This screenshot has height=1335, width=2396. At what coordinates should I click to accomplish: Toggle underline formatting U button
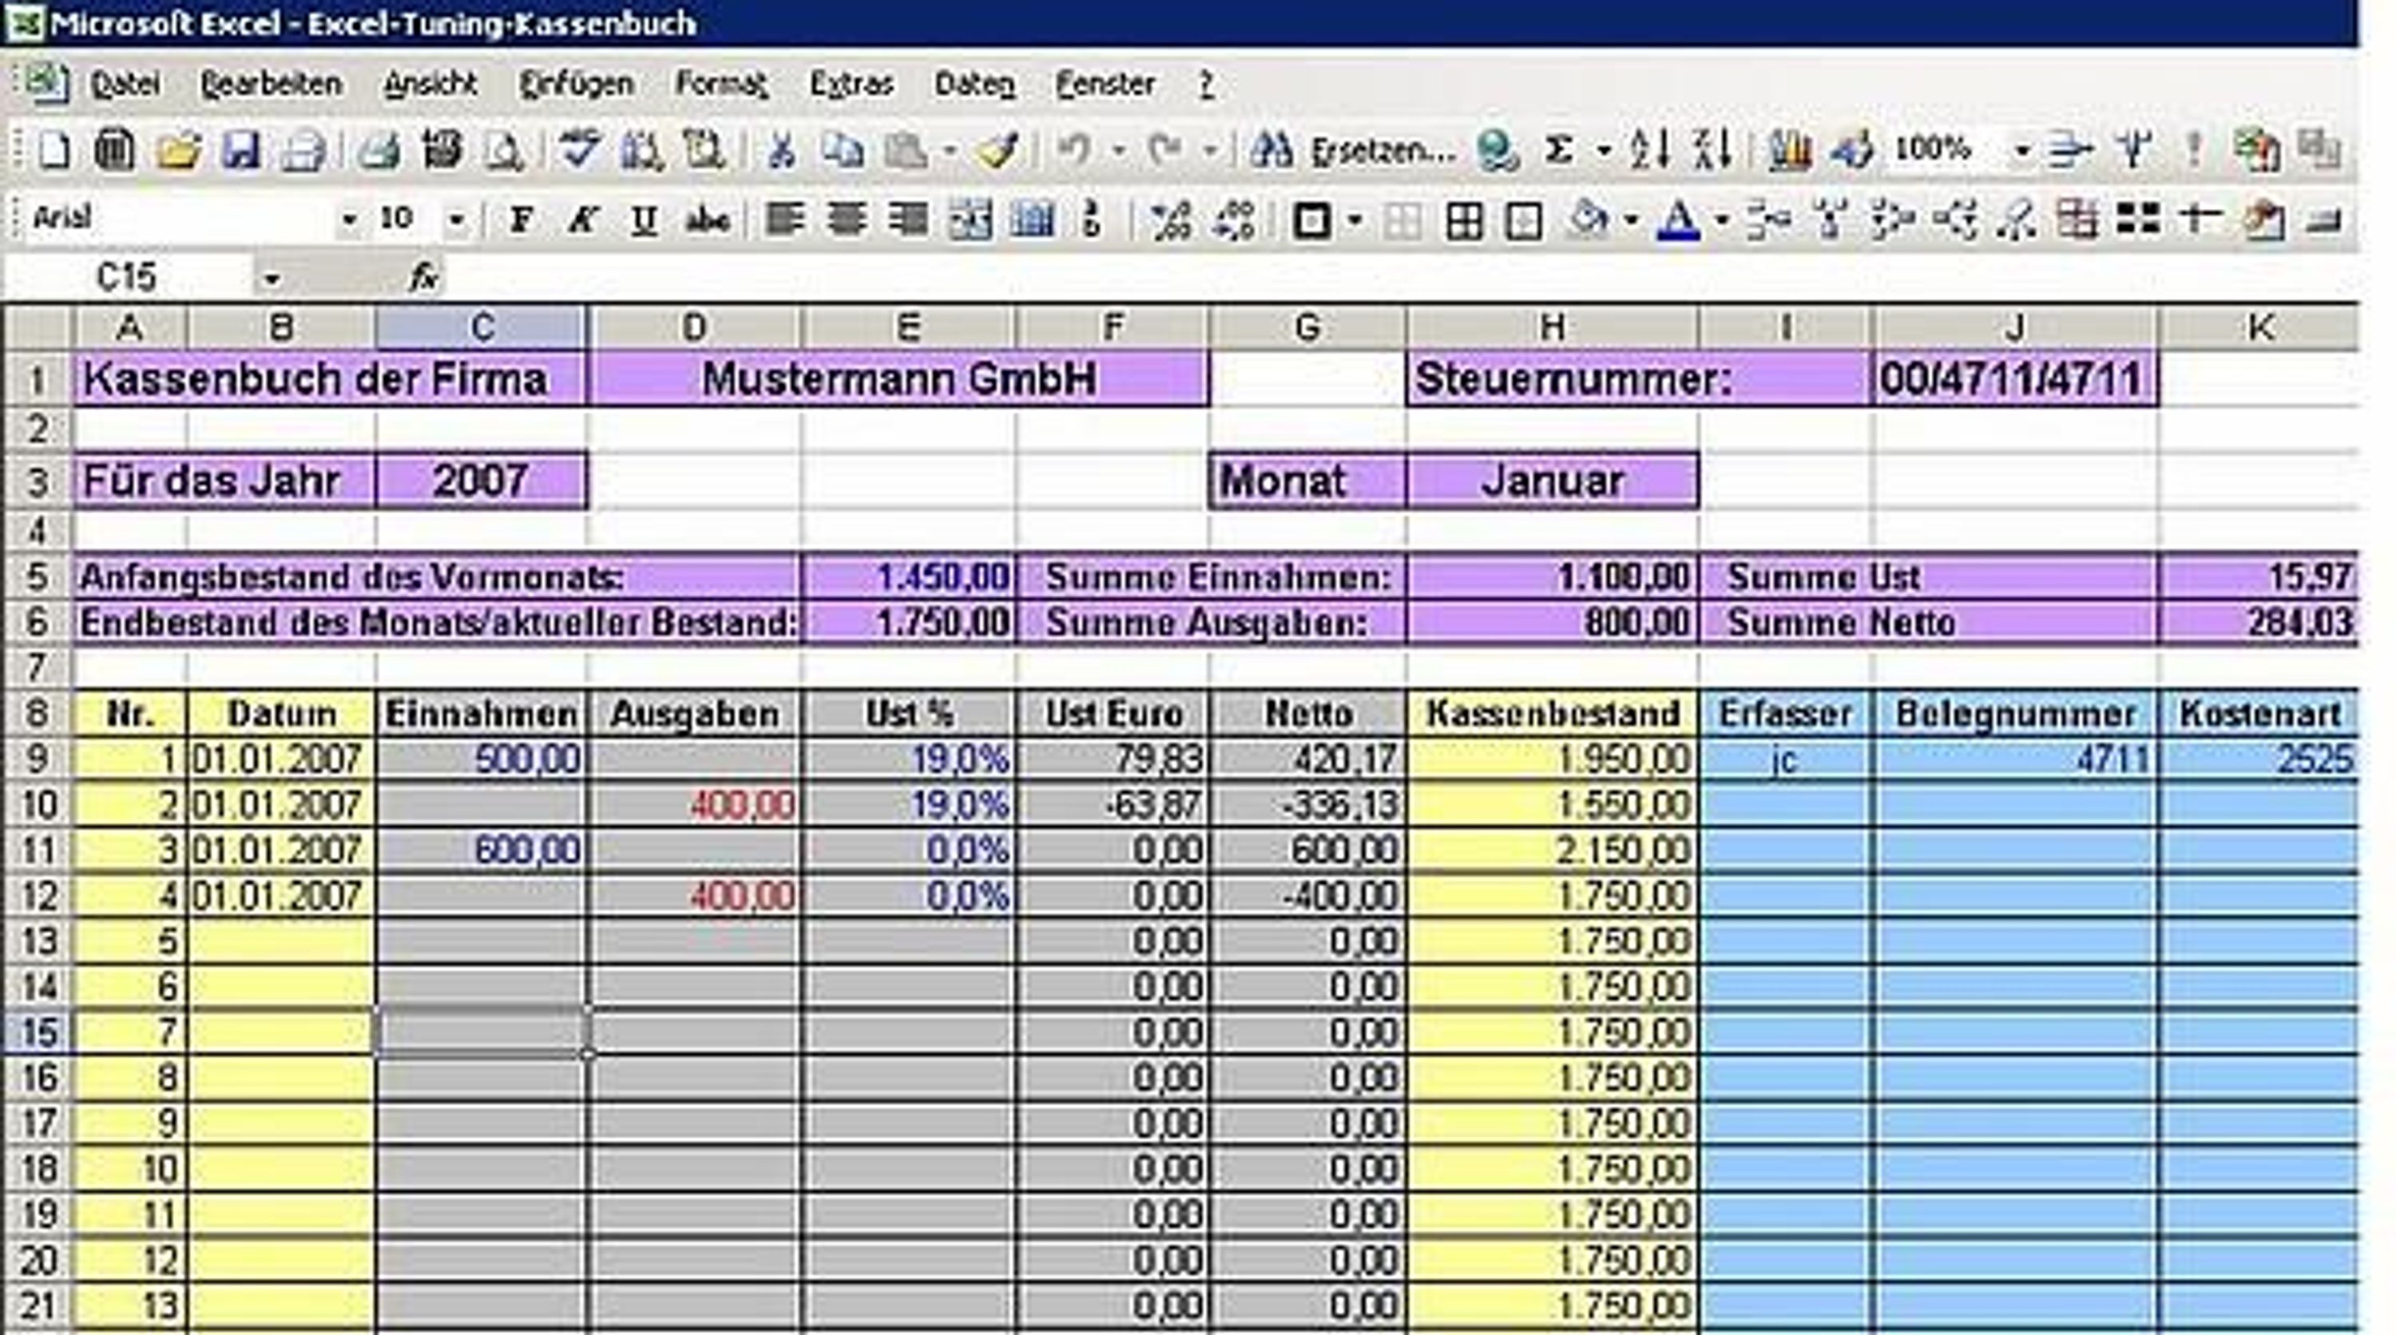click(644, 221)
